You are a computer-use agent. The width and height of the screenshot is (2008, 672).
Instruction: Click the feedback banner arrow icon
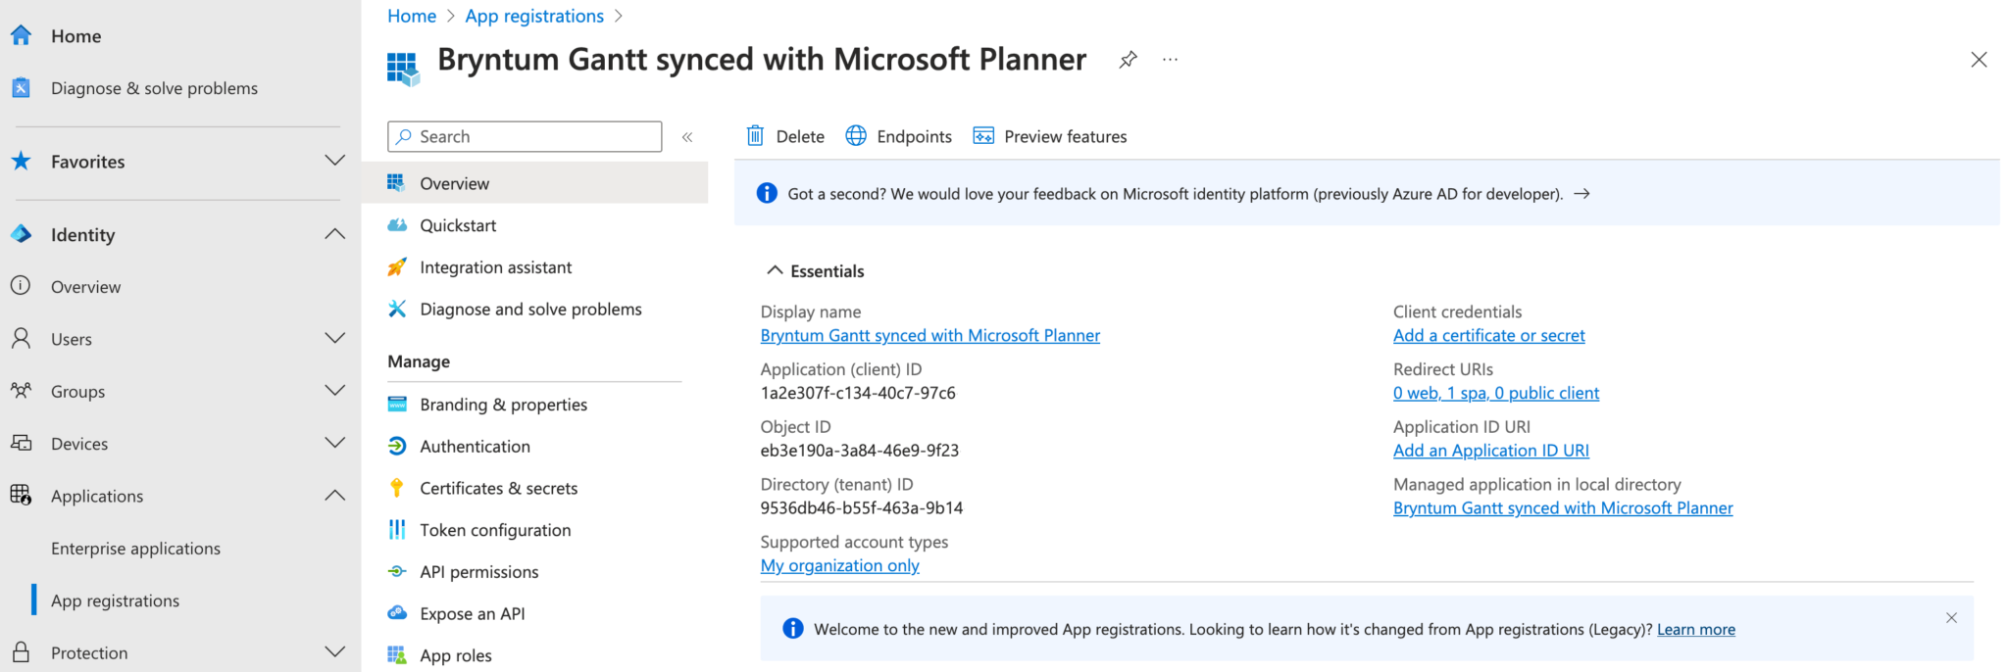(x=1581, y=194)
